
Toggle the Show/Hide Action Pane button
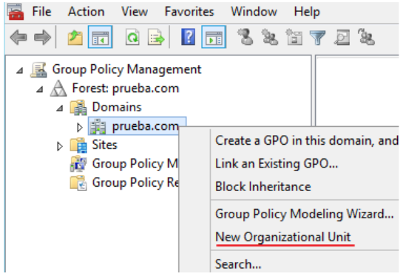pos(214,37)
